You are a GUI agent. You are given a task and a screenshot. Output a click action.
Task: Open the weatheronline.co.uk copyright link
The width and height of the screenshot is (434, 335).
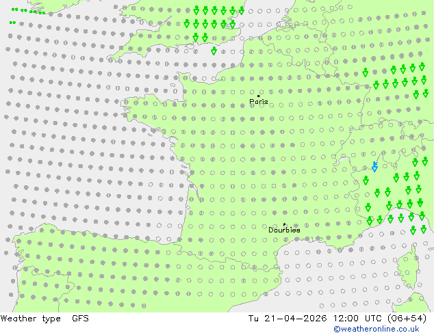coord(376,329)
